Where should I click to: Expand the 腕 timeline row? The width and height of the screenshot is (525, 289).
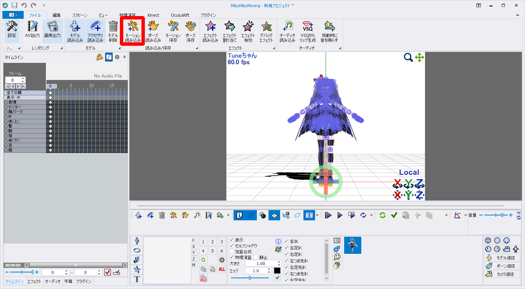click(6, 131)
